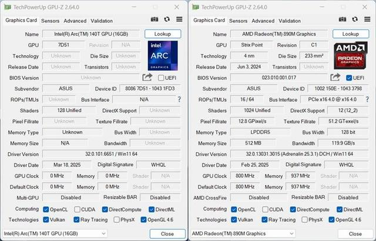Click the Intel ARC Graphics logo
This screenshot has width=376, height=241.
tap(163, 56)
